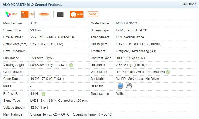The width and height of the screenshot is (199, 119).
Task: Click the Voltage Supply row label
Action: click(14, 108)
